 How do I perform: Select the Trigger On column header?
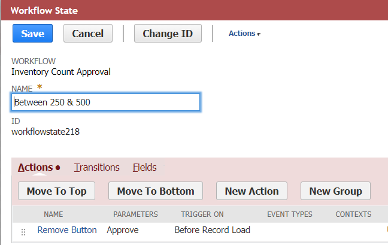point(202,214)
